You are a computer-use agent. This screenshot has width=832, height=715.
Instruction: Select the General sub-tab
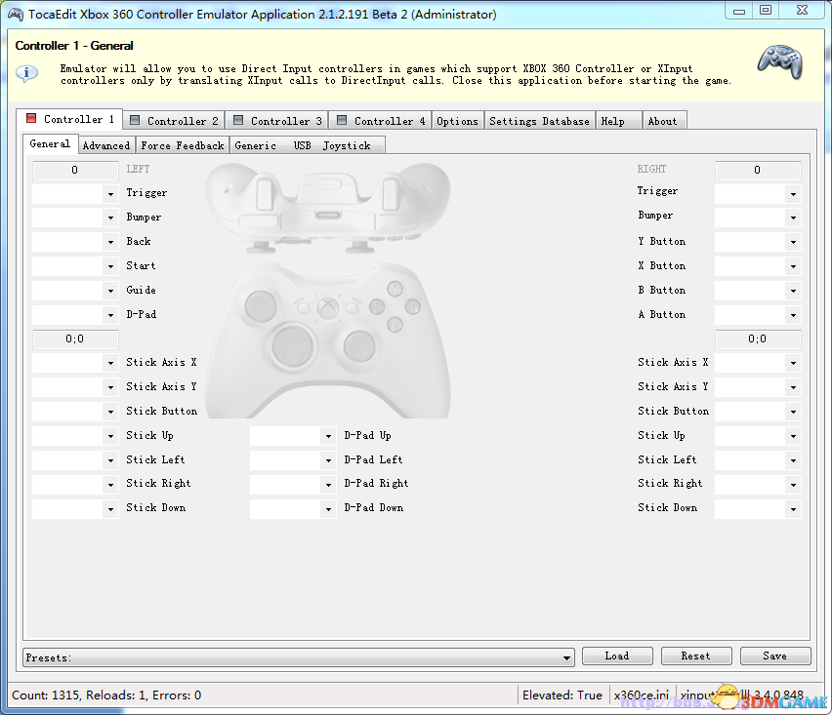(x=50, y=143)
